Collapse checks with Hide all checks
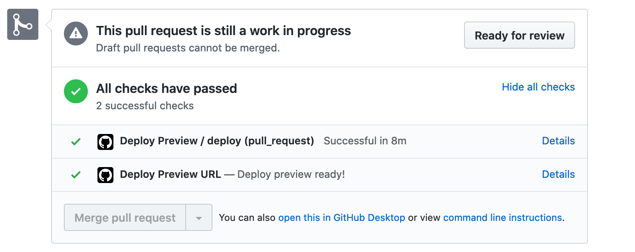 click(538, 87)
